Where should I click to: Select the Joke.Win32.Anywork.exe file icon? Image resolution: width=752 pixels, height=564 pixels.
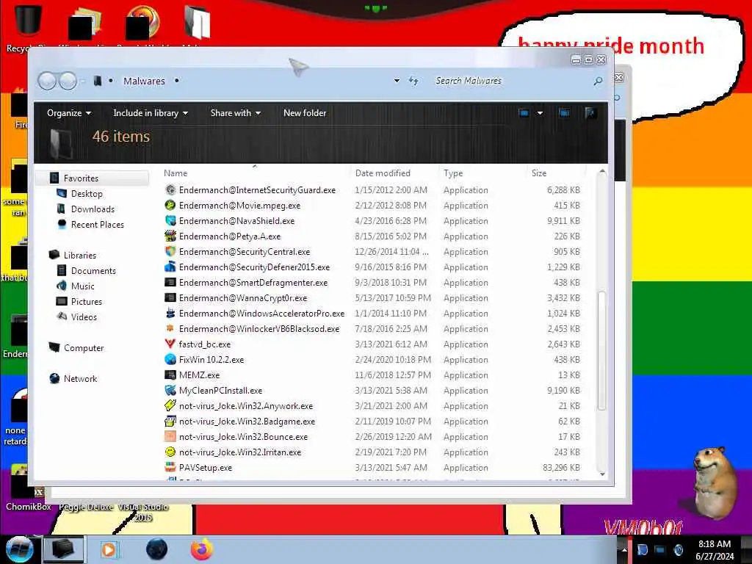[170, 405]
